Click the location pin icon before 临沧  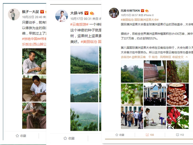click(x=150, y=57)
